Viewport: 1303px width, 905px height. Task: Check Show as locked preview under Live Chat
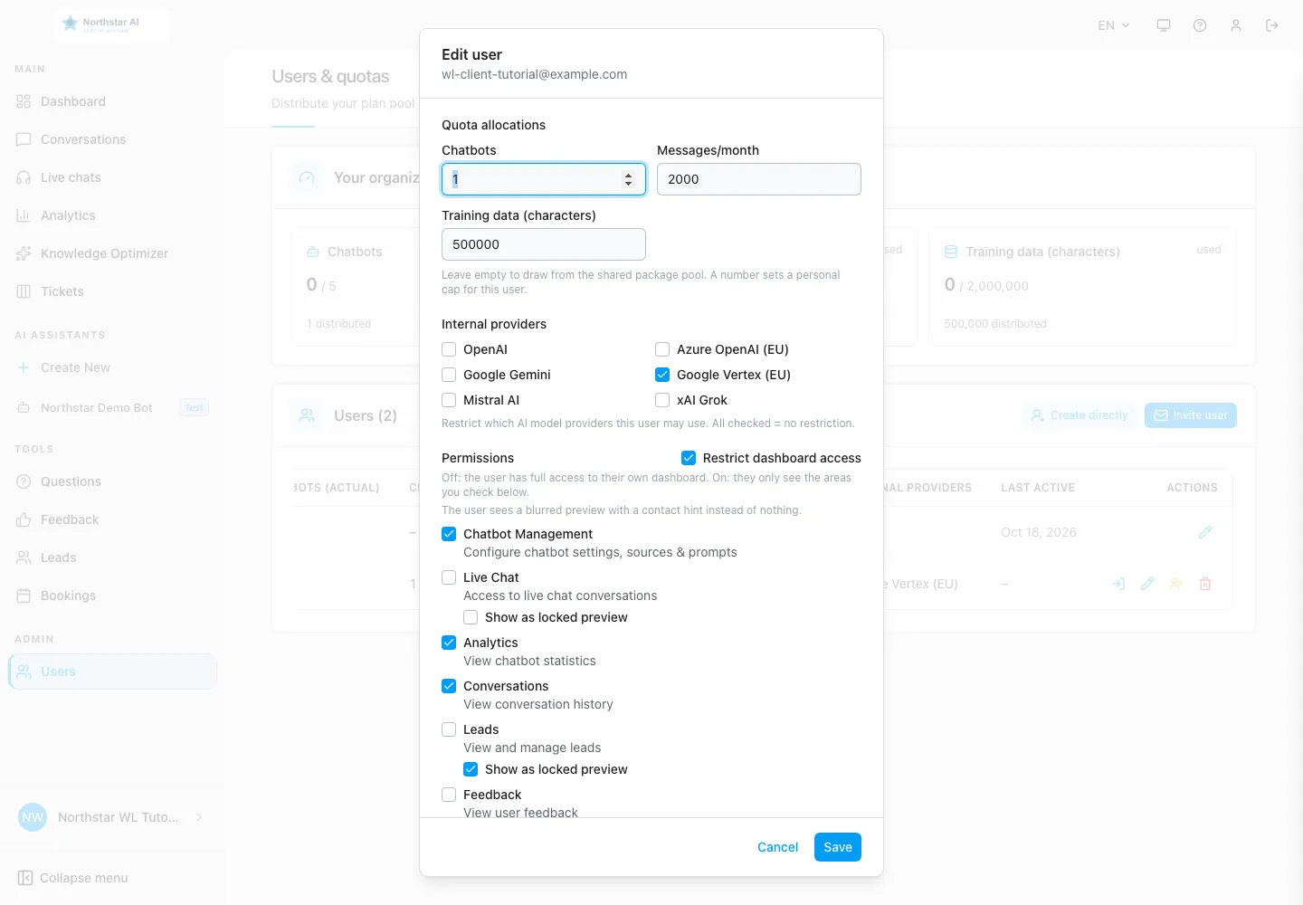[471, 617]
